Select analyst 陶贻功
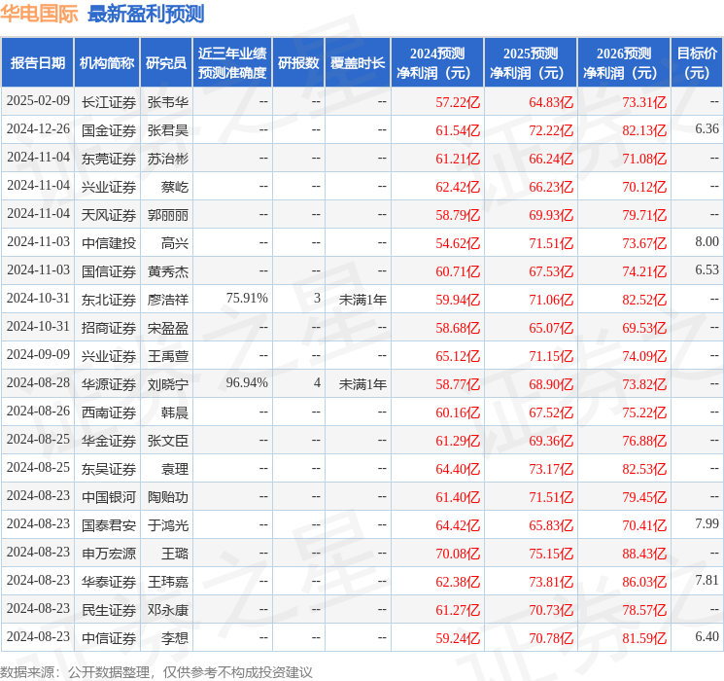The height and width of the screenshot is (681, 724). click(168, 497)
